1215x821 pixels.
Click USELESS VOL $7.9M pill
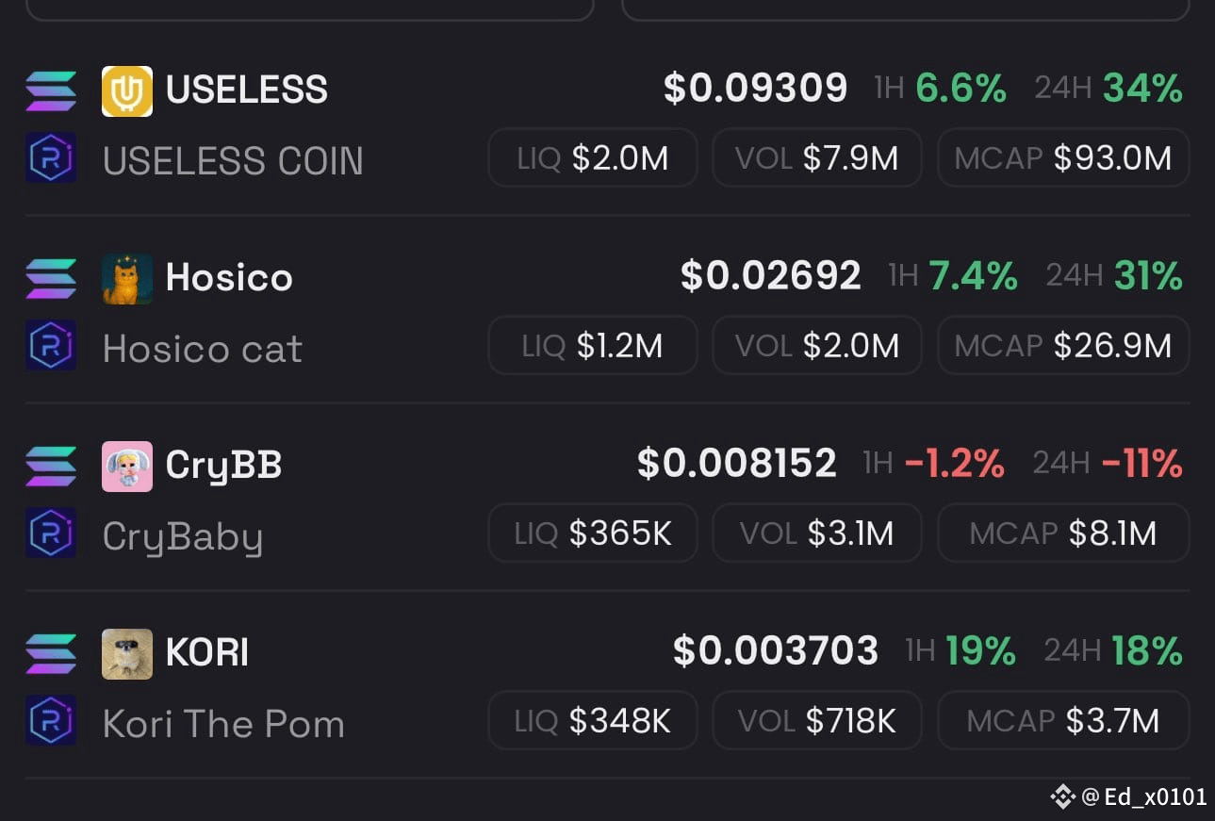pyautogui.click(x=817, y=157)
